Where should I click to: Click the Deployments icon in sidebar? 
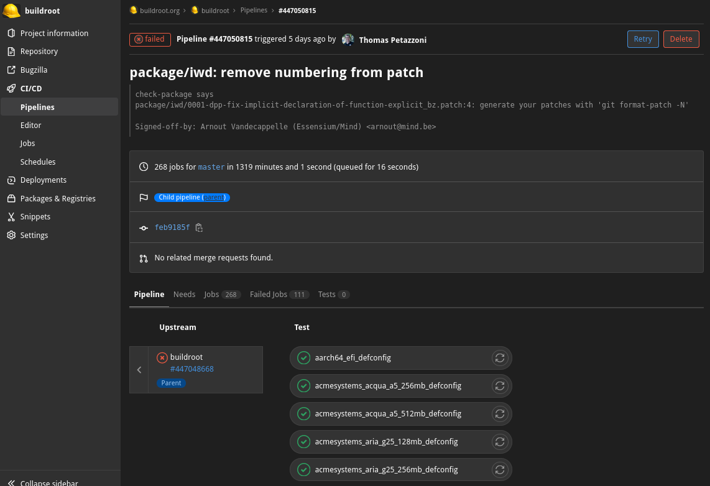click(x=11, y=180)
